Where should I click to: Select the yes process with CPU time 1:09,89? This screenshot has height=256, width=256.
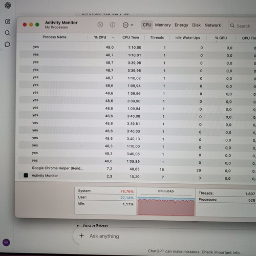[x=137, y=161]
